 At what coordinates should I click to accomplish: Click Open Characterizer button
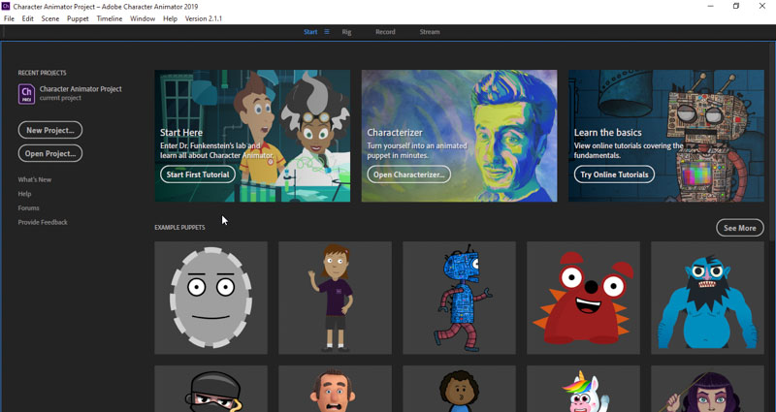pos(408,174)
